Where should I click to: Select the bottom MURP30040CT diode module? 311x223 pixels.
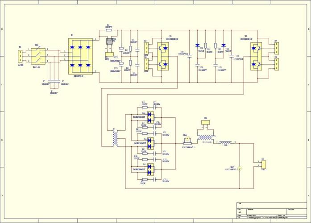(x=151, y=169)
